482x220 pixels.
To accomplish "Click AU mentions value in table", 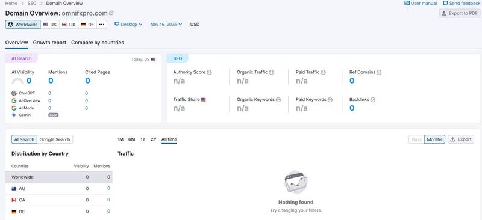I will pyautogui.click(x=108, y=188).
